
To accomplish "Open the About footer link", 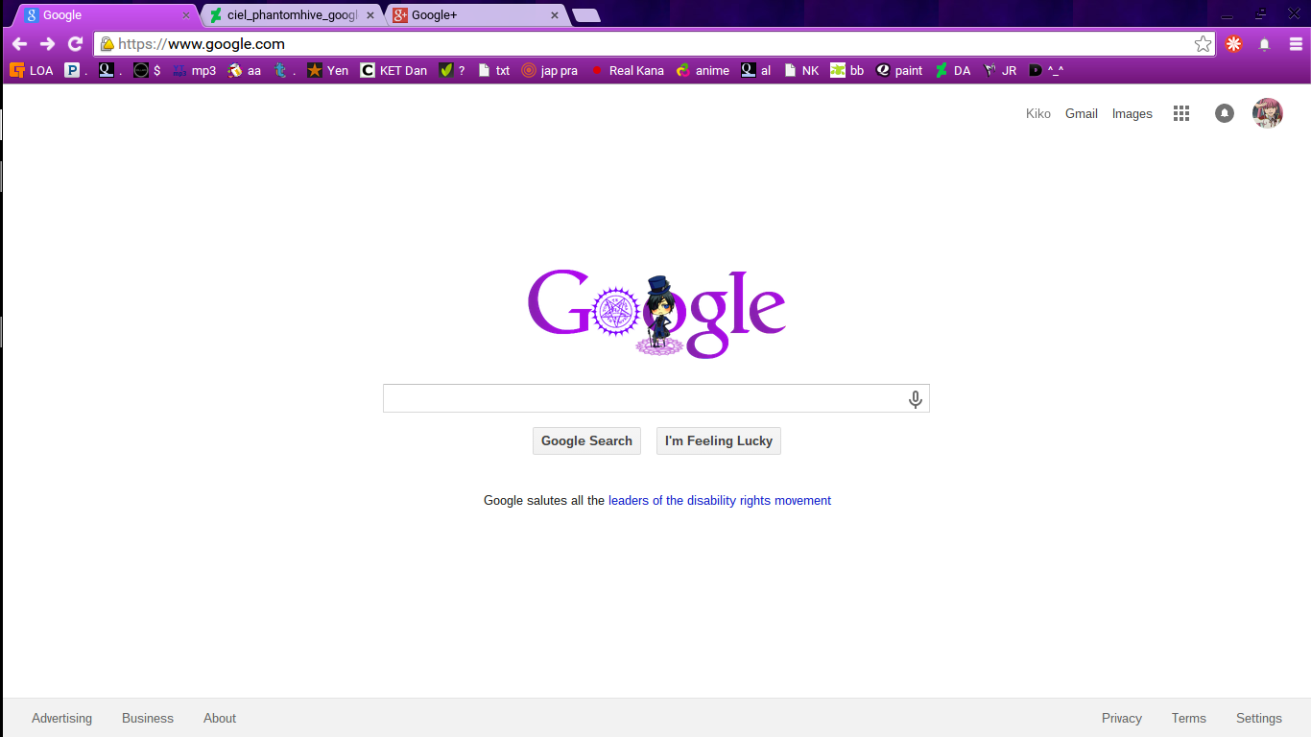I will (x=220, y=718).
